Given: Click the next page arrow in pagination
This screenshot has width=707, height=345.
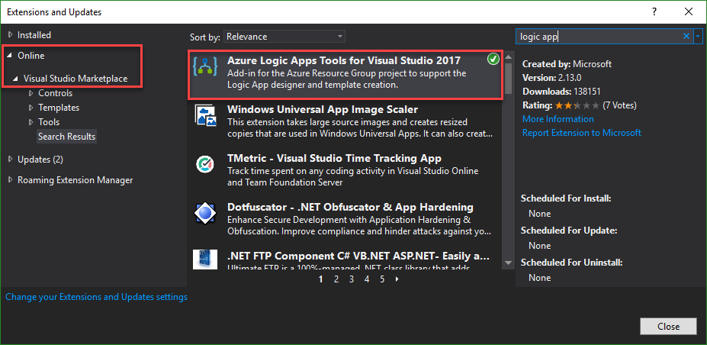Looking at the screenshot, I should tap(397, 279).
